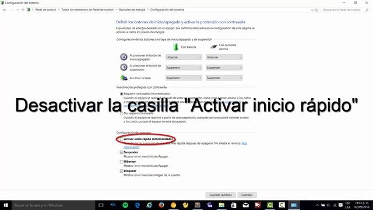The width and height of the screenshot is (373, 210).
Task: Click 'Panel de control' breadcrumb
Action: click(x=45, y=10)
